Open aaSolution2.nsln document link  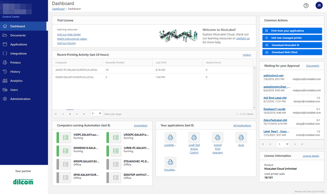(x=274, y=76)
